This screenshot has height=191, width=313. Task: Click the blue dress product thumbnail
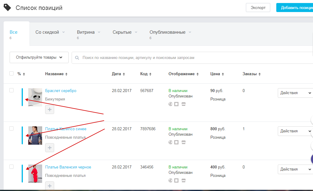(x=35, y=136)
